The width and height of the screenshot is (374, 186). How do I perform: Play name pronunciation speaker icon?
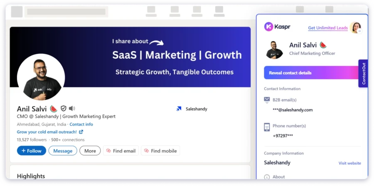tap(72, 109)
